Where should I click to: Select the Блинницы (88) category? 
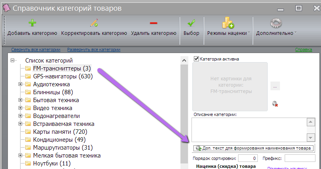[x=53, y=92]
